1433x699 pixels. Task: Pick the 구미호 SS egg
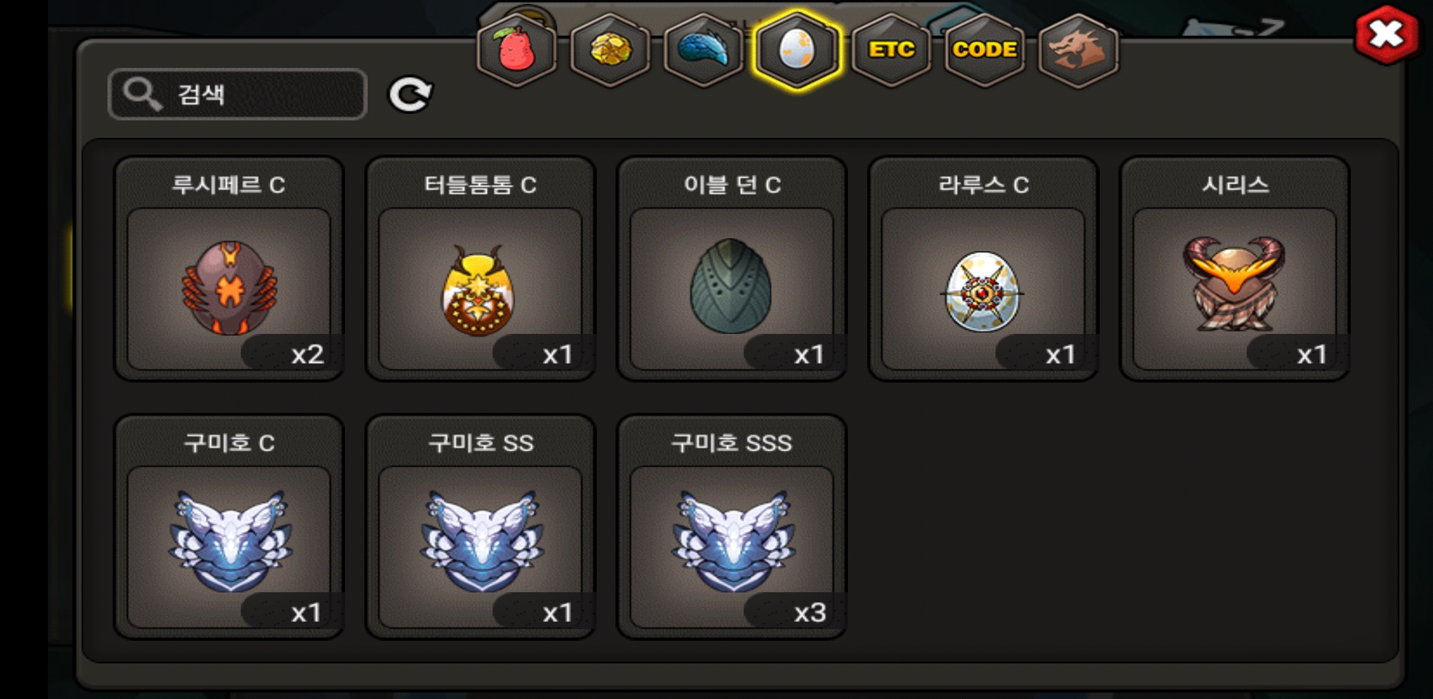(x=480, y=527)
